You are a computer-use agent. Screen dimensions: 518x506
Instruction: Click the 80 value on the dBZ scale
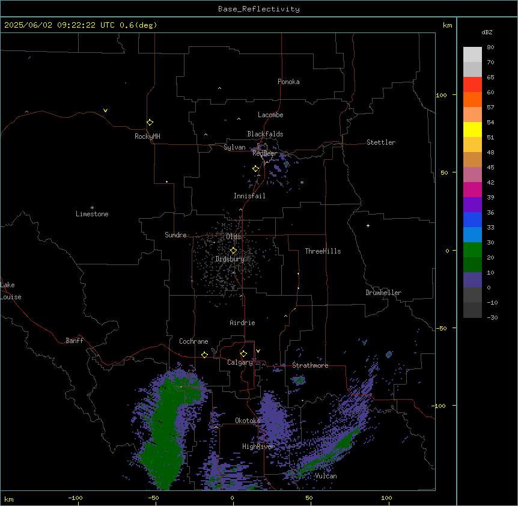(x=490, y=47)
